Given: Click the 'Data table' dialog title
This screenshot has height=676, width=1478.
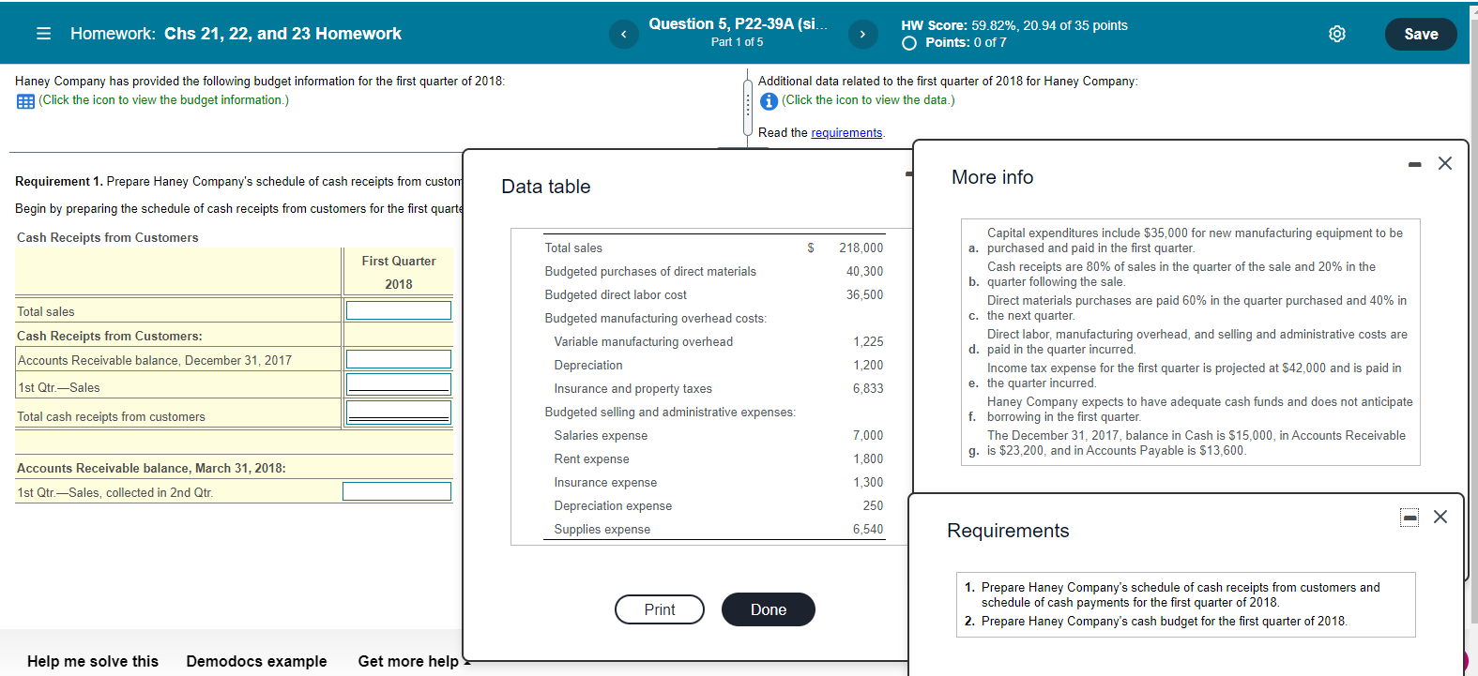Looking at the screenshot, I should pos(546,187).
